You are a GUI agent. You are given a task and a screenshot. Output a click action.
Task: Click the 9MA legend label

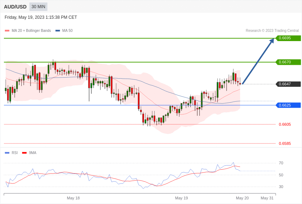(x=33, y=153)
